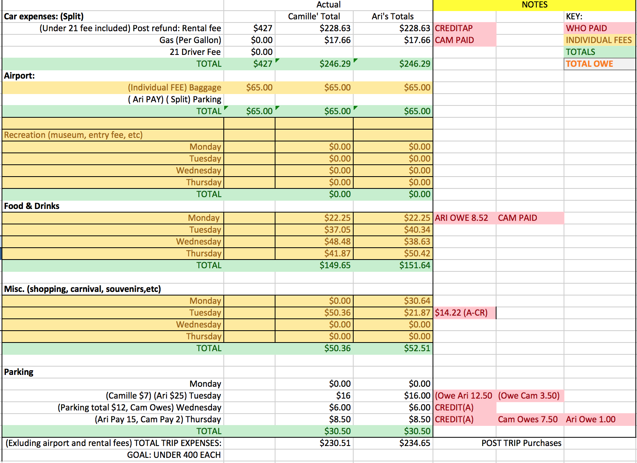The height and width of the screenshot is (463, 637).
Task: Select Ari's Monday misc cell $30.64
Action: click(393, 301)
